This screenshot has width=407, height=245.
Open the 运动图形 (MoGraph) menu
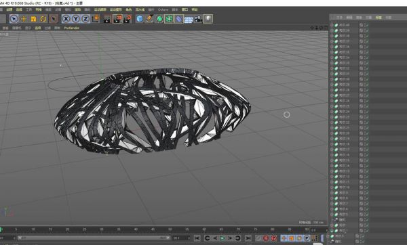(116, 9)
